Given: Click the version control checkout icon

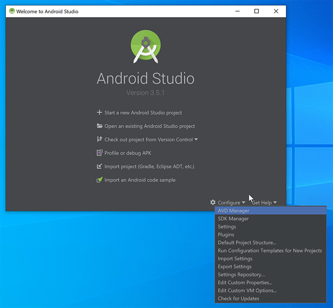Looking at the screenshot, I should pyautogui.click(x=99, y=139).
